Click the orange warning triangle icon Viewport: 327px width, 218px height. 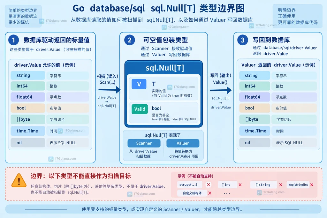19,181
